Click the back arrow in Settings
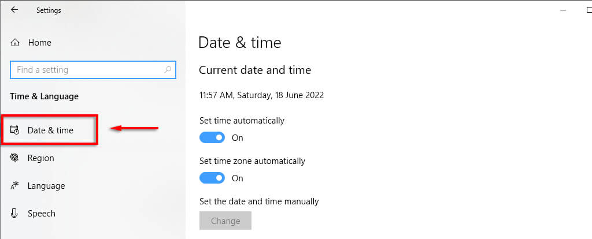 point(14,10)
